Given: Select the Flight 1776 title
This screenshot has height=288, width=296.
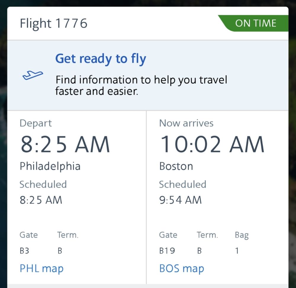Looking at the screenshot, I should tap(54, 23).
